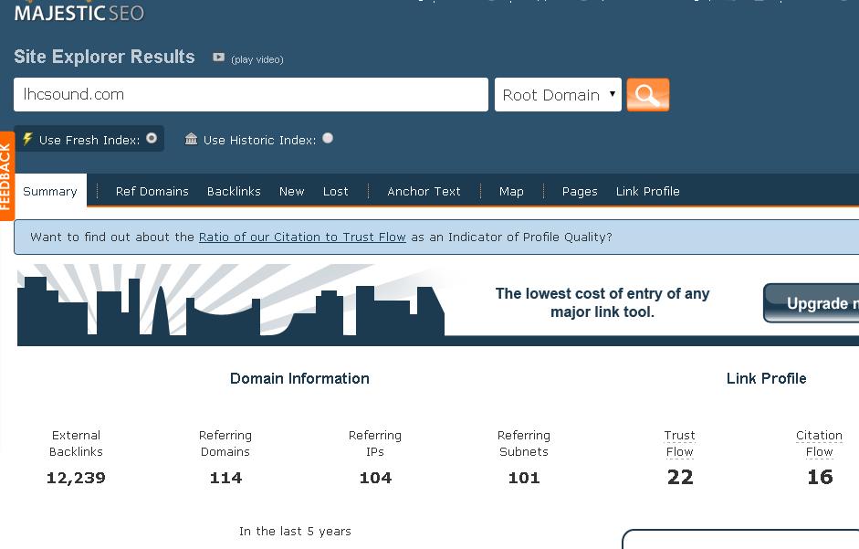Click the Domain Information heading
The width and height of the screenshot is (859, 549).
coord(299,378)
